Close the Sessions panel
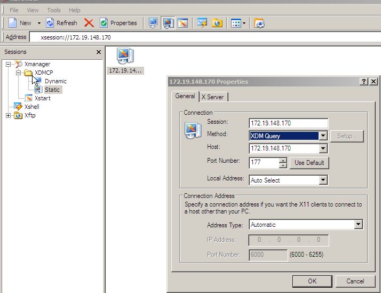This screenshot has height=293, width=381. (x=98, y=52)
